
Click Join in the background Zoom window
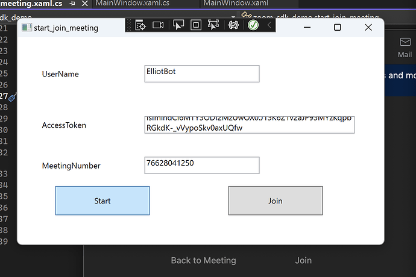pyautogui.click(x=303, y=260)
